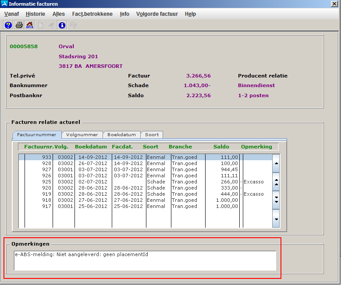Click the ANVA house icon
Viewport: 341px width, 285px height.
coord(29,25)
